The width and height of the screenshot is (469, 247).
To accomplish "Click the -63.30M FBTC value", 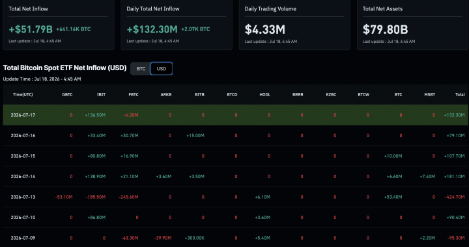I will pos(130,238).
